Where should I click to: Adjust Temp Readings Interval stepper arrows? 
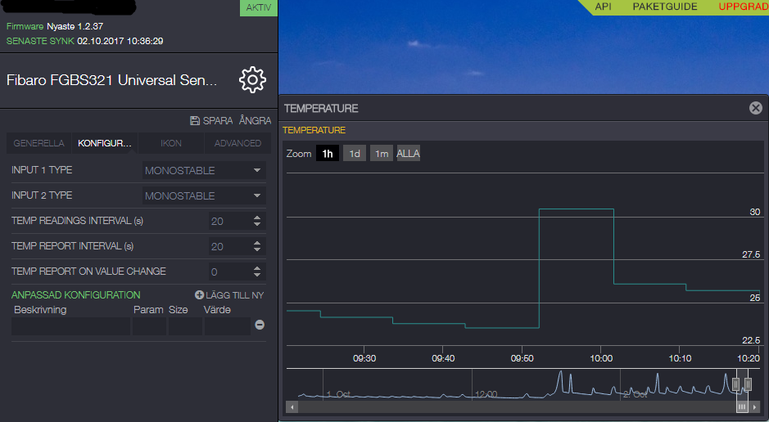point(257,221)
